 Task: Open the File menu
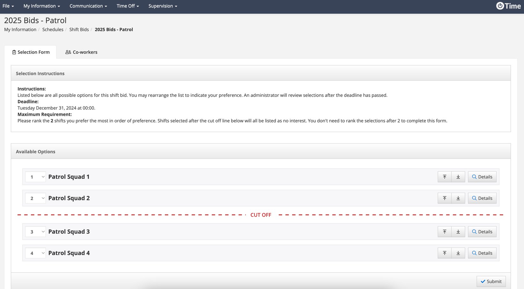[x=8, y=6]
